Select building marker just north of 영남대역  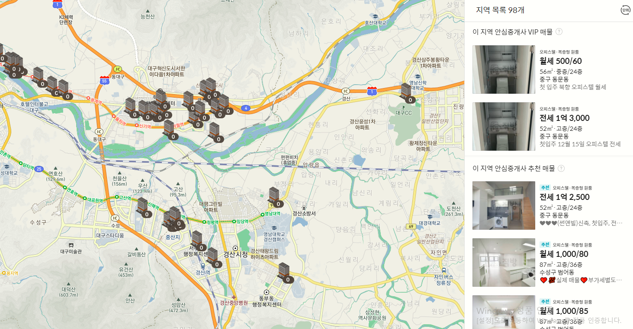point(275,198)
